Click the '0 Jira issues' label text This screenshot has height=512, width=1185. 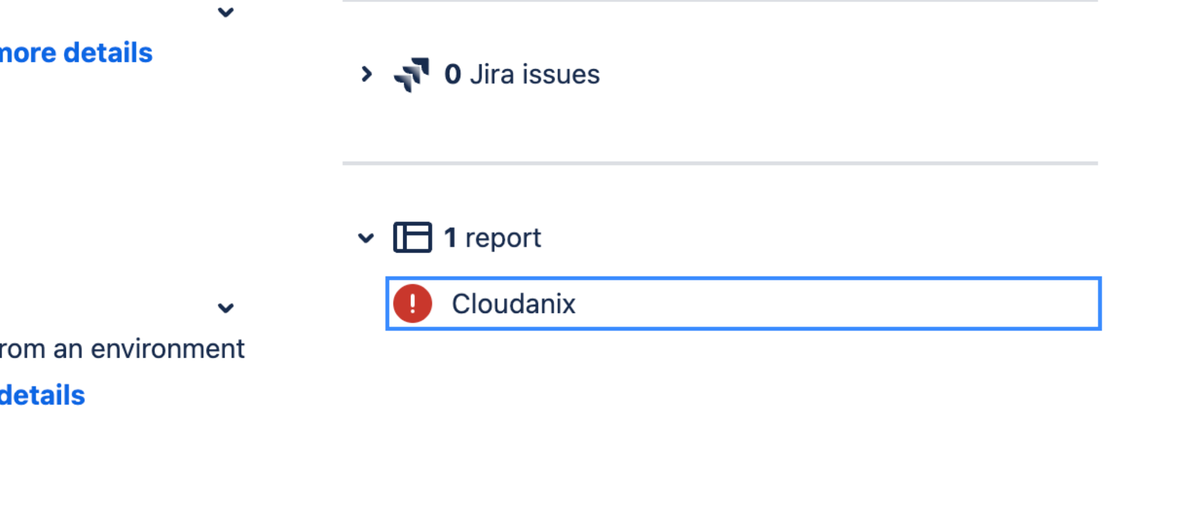pyautogui.click(x=522, y=74)
